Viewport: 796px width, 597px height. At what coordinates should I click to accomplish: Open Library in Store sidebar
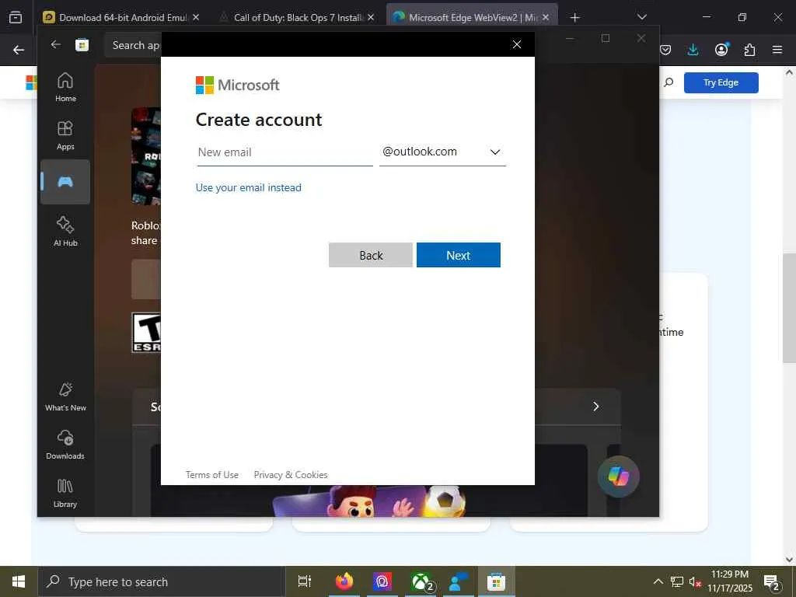pos(65,493)
